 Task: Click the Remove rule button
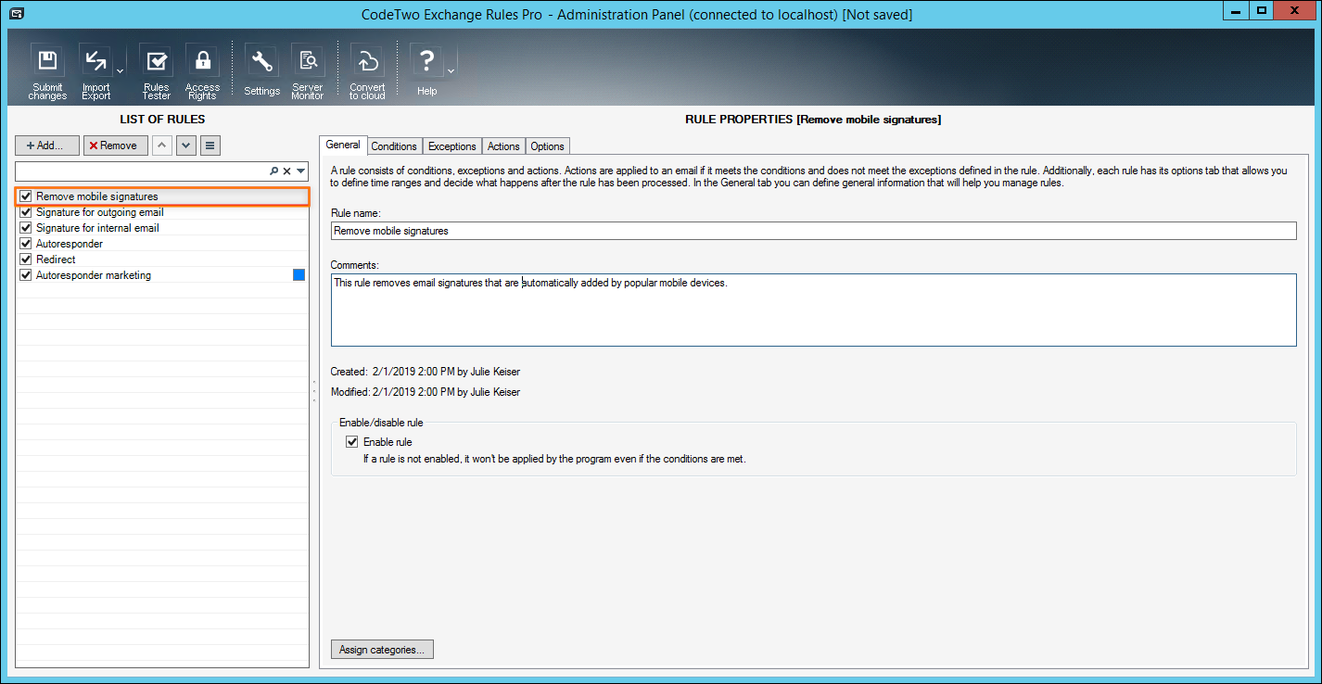pos(115,146)
